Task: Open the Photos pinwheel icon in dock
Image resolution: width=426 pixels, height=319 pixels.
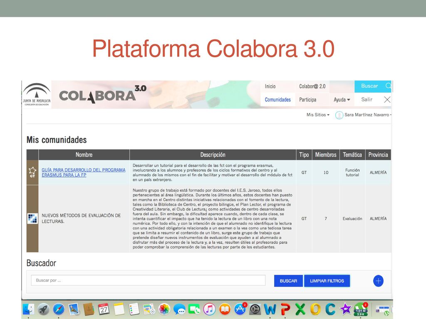Action: click(164, 309)
